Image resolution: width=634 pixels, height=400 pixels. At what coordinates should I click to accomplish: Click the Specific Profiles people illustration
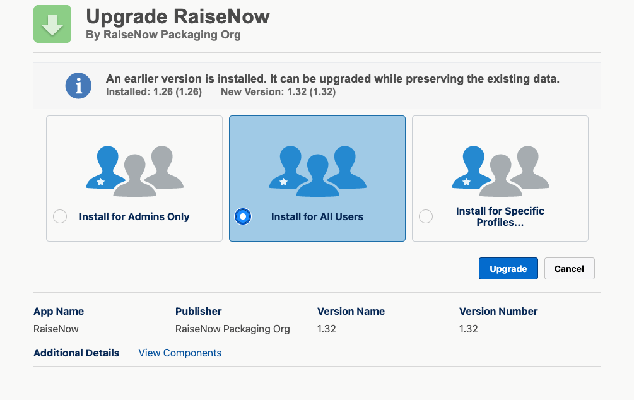point(500,172)
